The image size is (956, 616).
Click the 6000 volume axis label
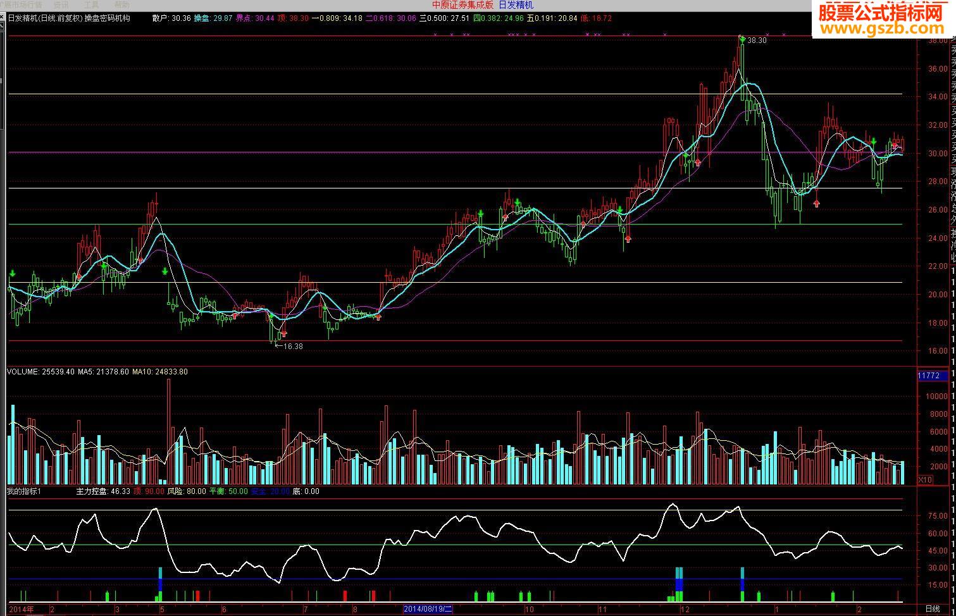click(x=939, y=432)
